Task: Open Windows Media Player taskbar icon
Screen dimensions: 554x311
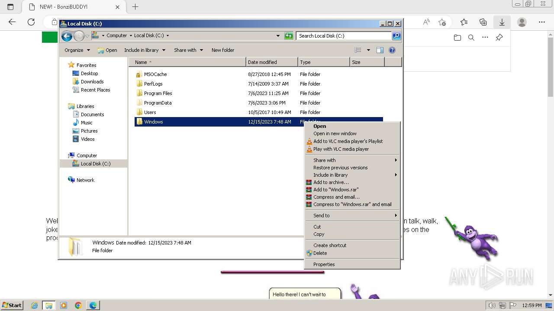Action: (64, 305)
